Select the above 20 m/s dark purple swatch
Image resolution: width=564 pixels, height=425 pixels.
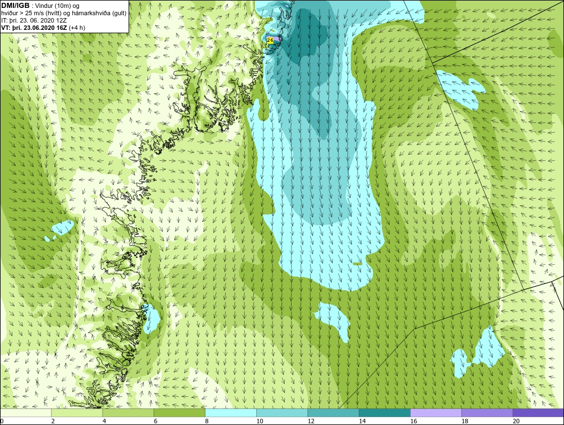[x=538, y=413]
